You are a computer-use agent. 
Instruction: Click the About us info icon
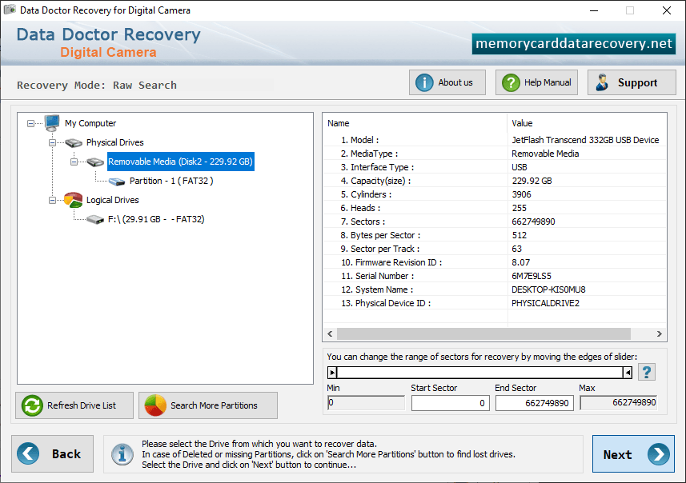pos(424,82)
